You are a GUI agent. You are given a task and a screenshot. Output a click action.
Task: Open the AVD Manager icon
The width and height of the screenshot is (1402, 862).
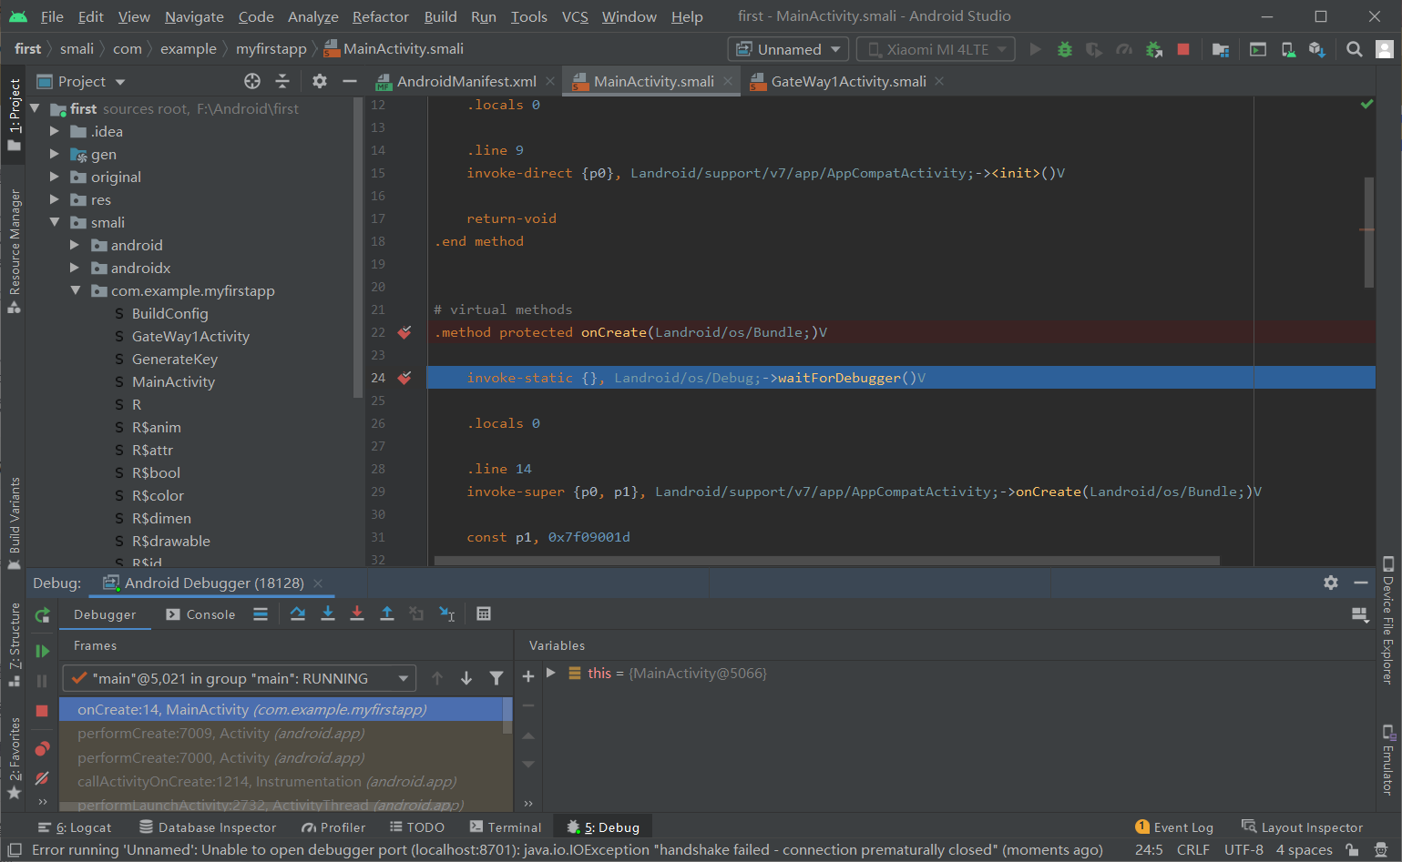tap(1288, 49)
